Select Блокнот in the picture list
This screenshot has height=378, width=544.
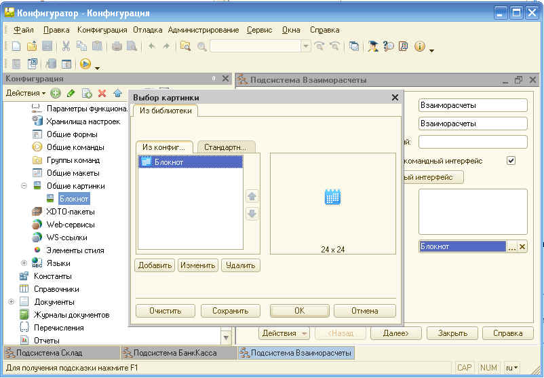click(191, 162)
